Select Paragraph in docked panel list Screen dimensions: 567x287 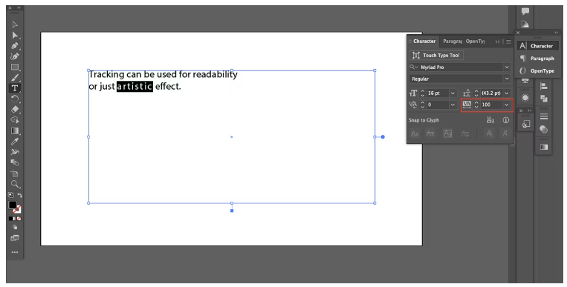coord(537,59)
